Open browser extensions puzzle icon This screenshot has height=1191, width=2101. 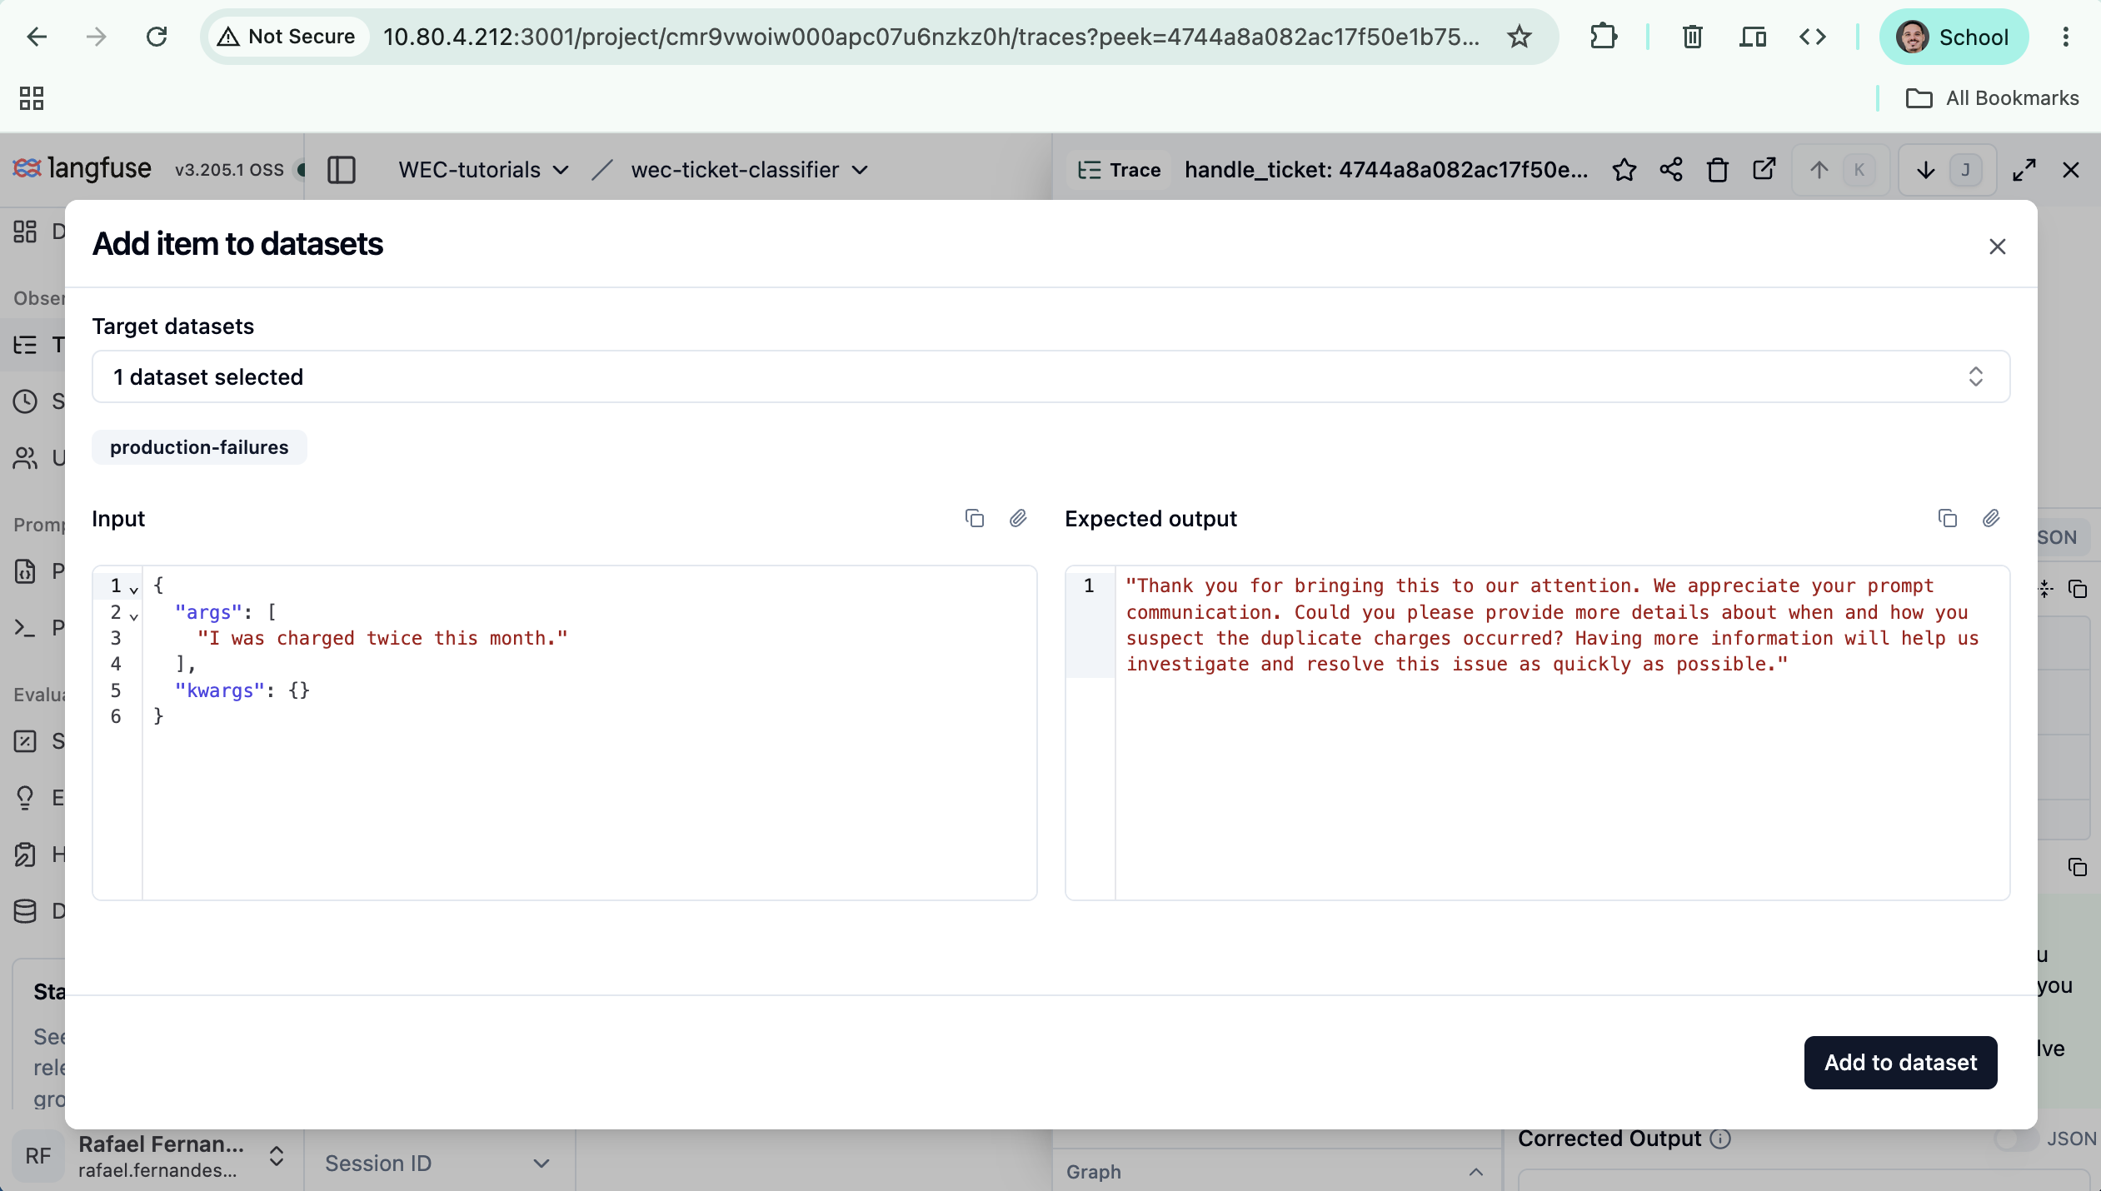[x=1603, y=37]
